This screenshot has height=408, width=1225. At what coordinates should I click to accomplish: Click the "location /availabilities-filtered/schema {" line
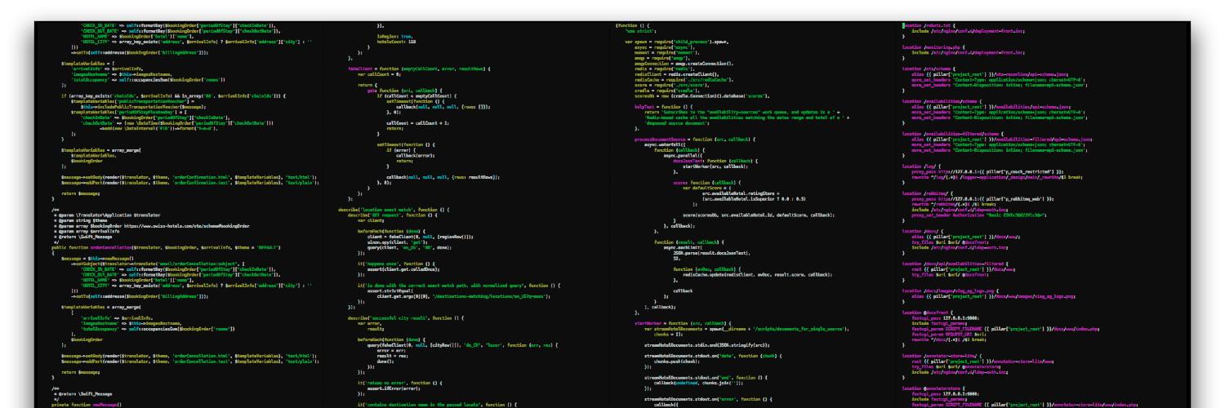953,134
